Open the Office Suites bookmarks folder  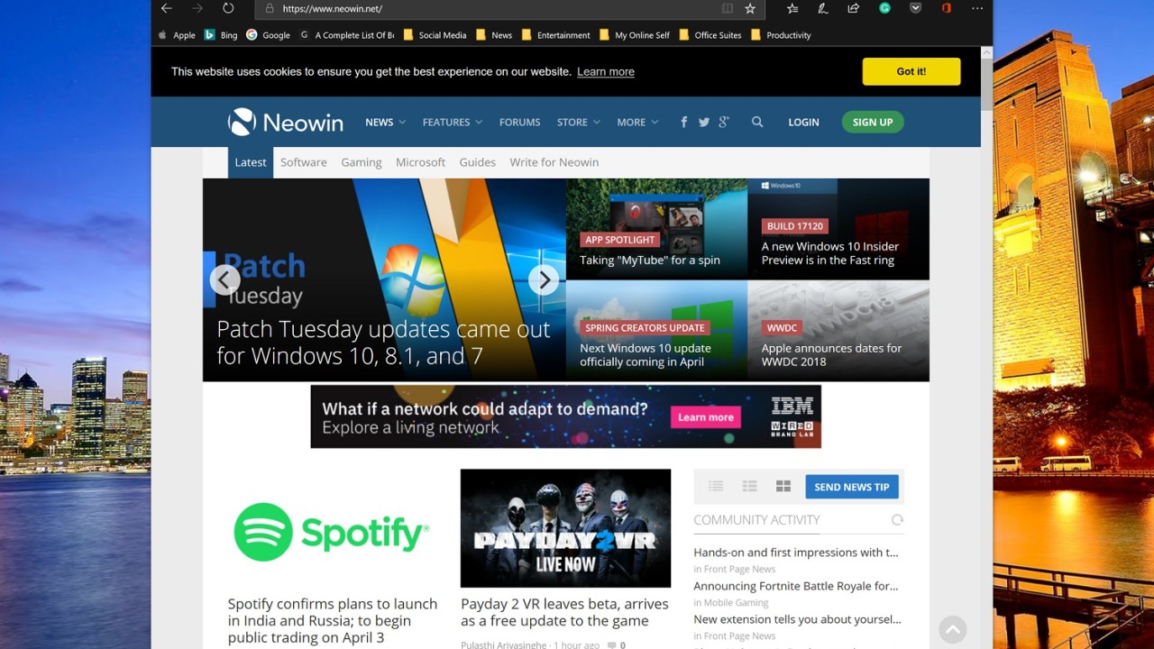tap(710, 35)
